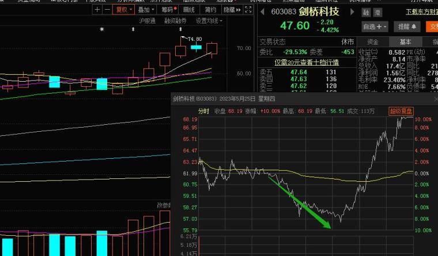Click event marker above 74.80 high
Screen dimensions: 438x256
click(180, 29)
